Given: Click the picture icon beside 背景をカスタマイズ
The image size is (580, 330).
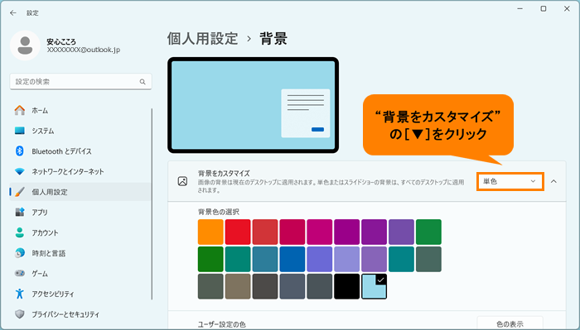Looking at the screenshot, I should tap(182, 181).
